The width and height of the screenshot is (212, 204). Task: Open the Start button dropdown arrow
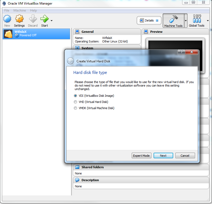coord(51,21)
